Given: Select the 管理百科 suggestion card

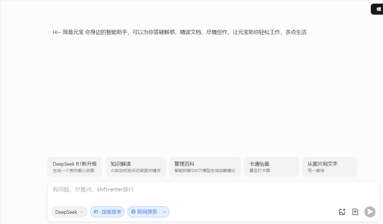Looking at the screenshot, I should [205, 167].
